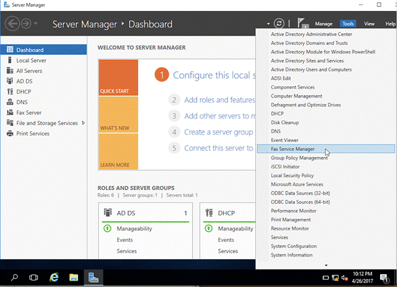This screenshot has width=397, height=287.
Task: Open AD DS role in sidebar
Action: point(25,81)
